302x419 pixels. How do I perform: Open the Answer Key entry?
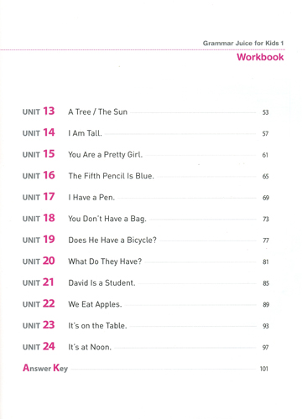pos(145,368)
